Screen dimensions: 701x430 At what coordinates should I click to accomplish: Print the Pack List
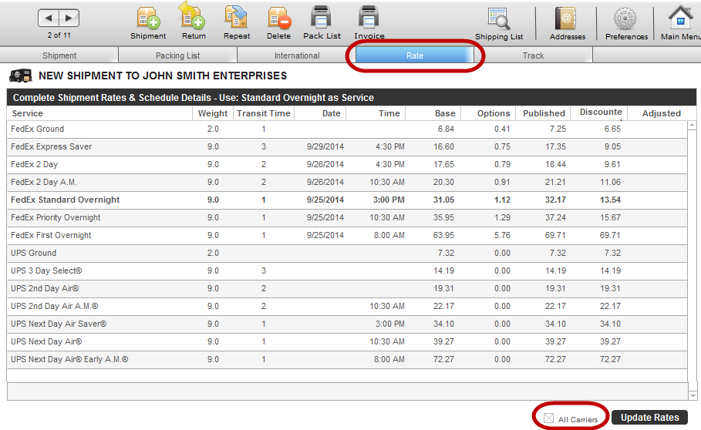322,23
